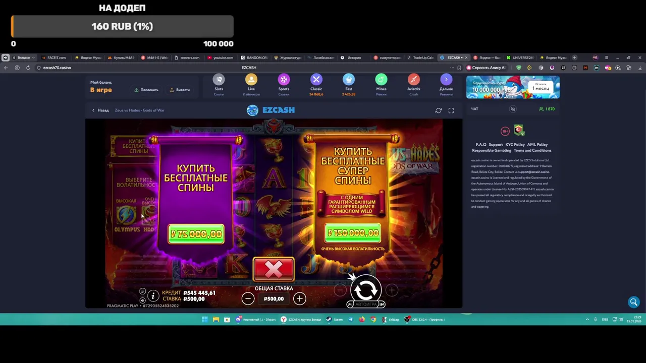This screenshot has height=363, width=646.
Task: Show hidden system tray icons
Action: click(x=587, y=320)
